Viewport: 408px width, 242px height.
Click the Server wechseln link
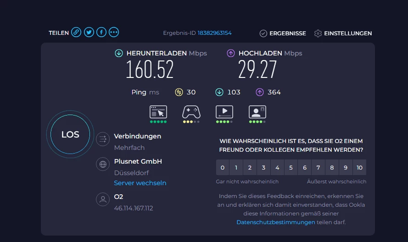[140, 183]
